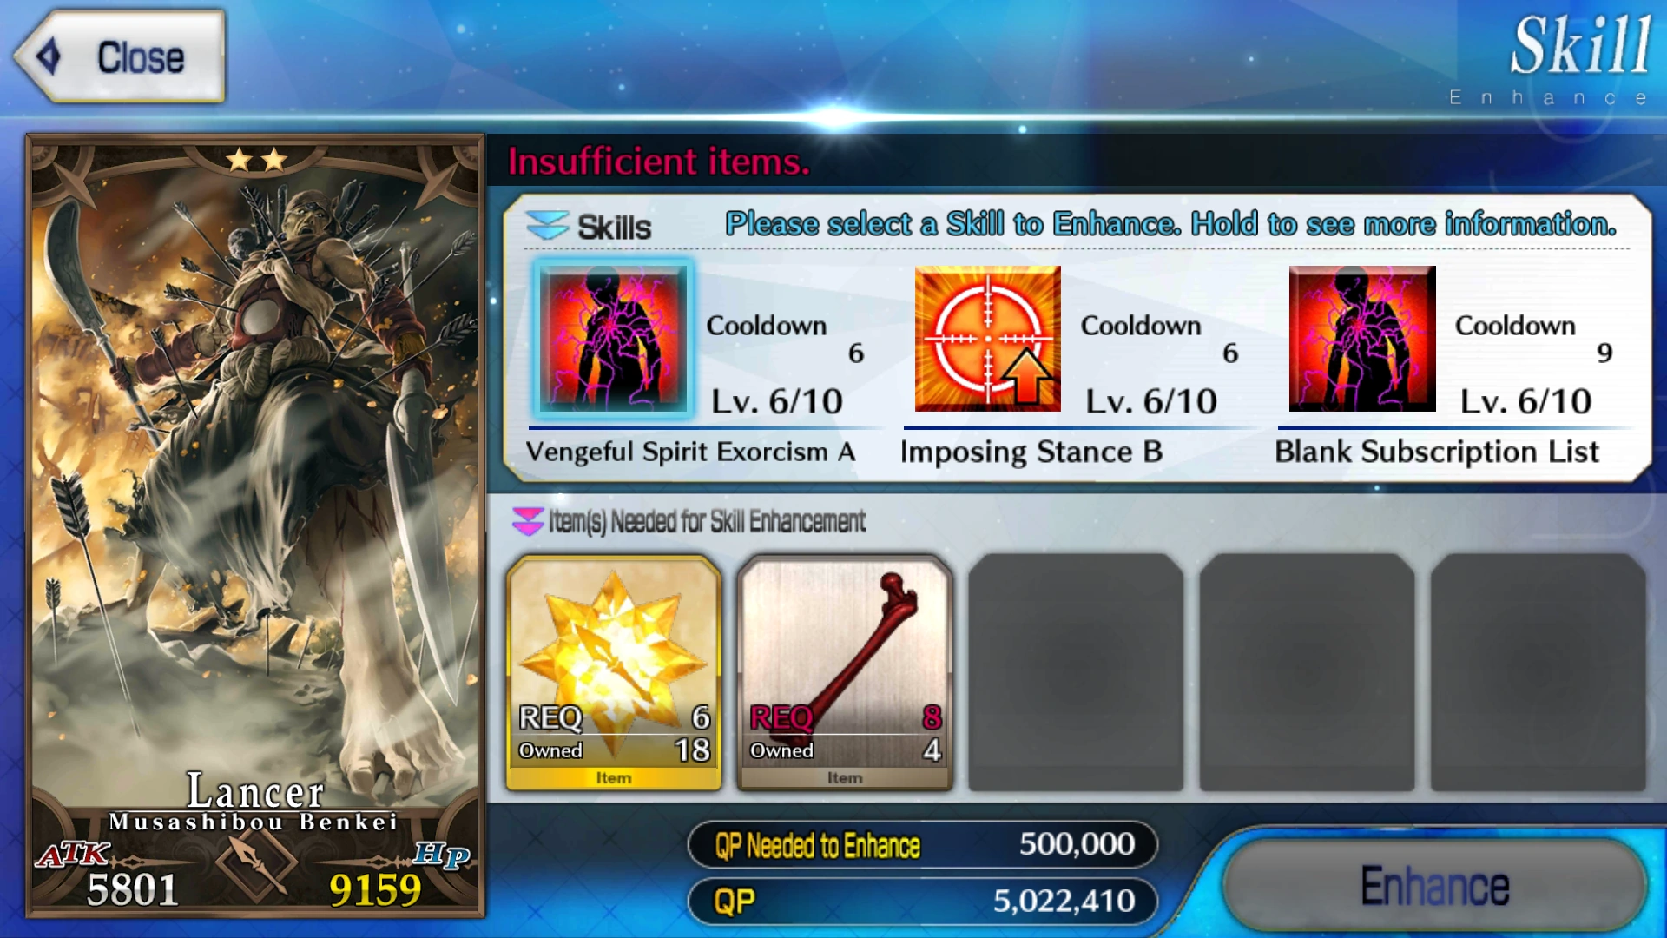This screenshot has width=1667, height=938.
Task: Click the Close button
Action: tap(120, 57)
